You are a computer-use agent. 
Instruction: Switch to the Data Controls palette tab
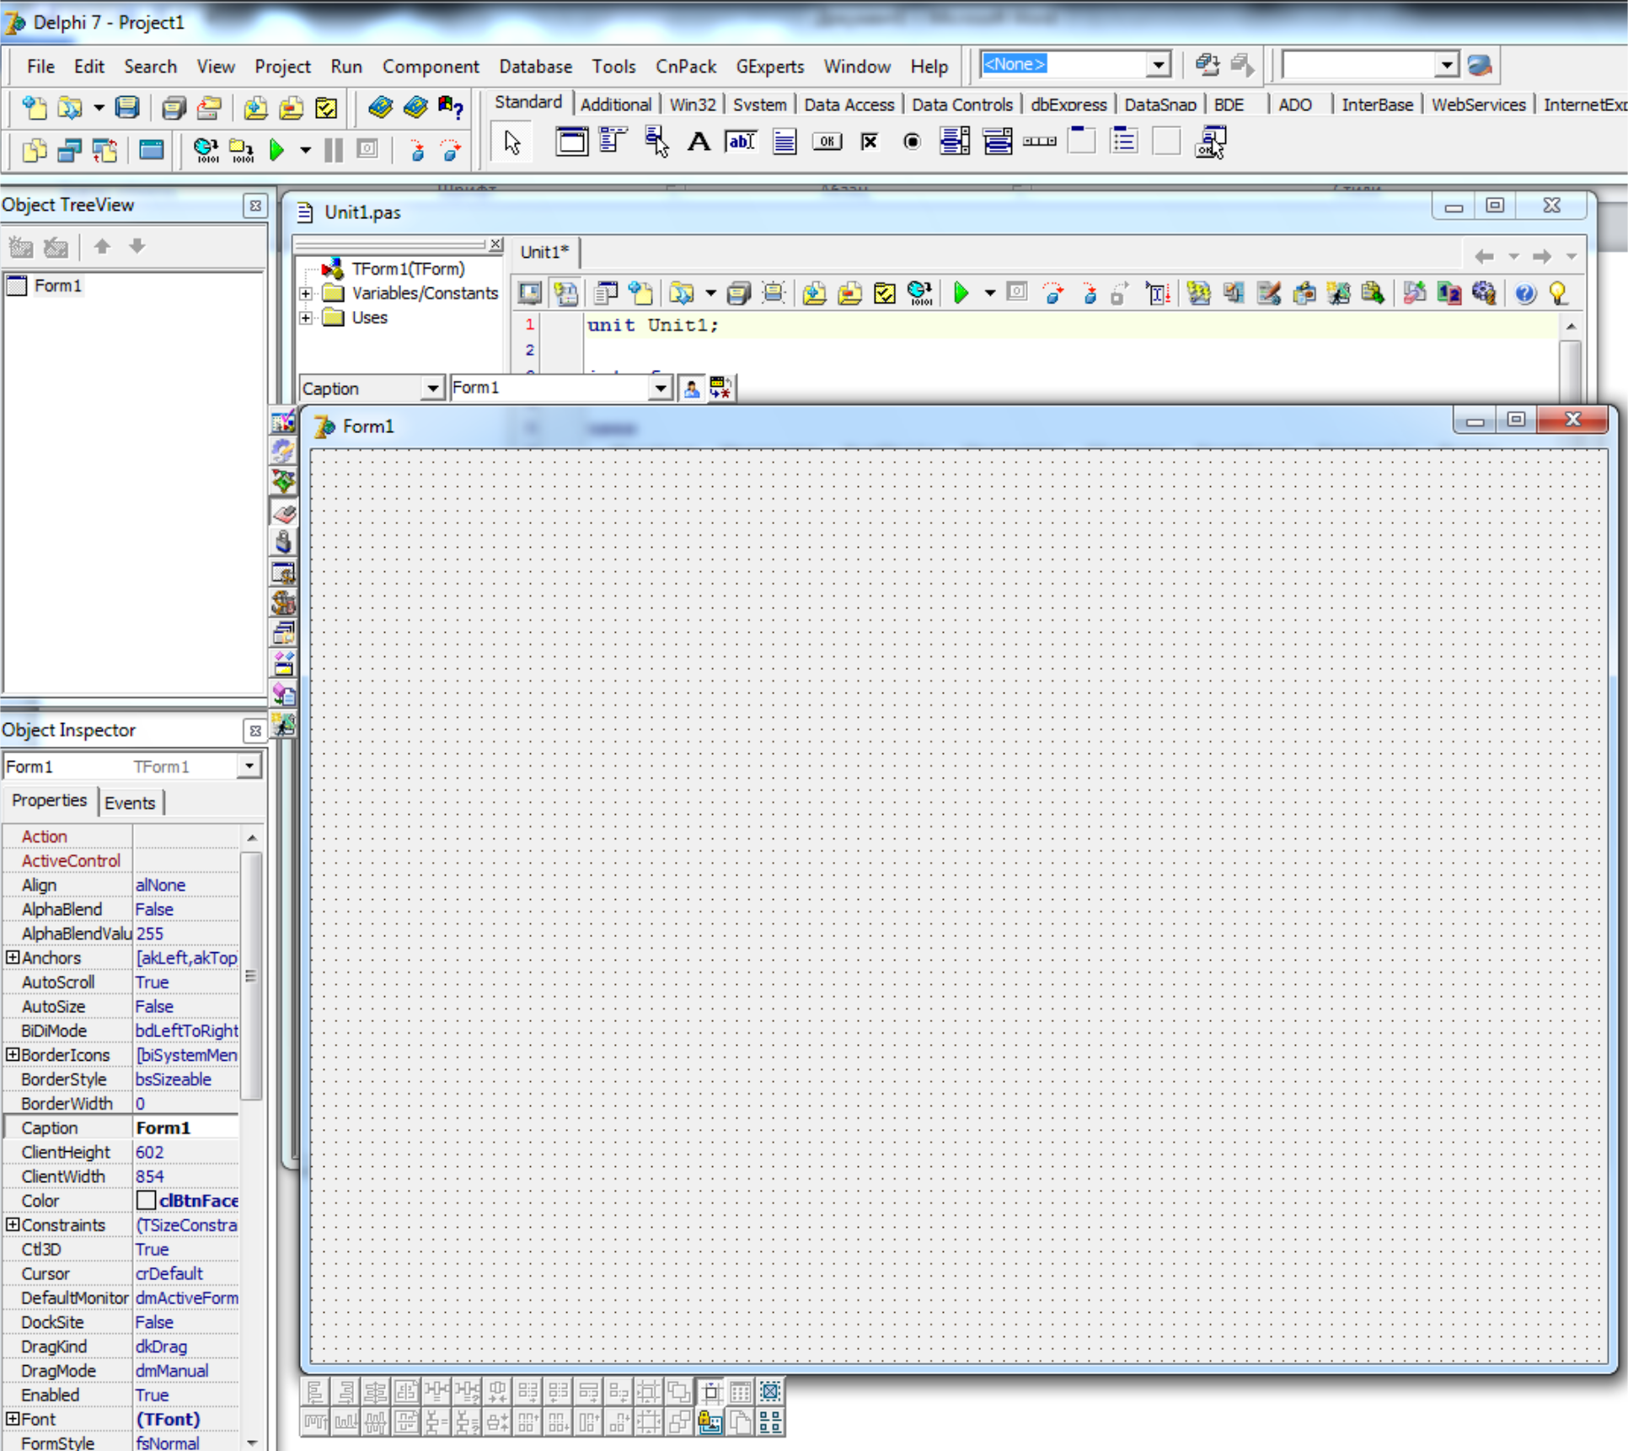(962, 104)
